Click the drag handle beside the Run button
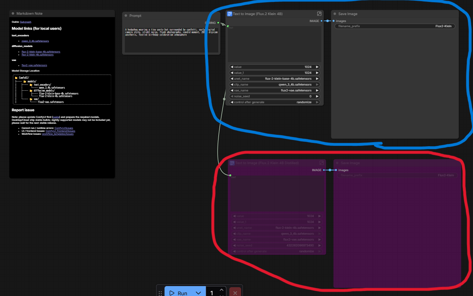The image size is (473, 296). coord(160,293)
